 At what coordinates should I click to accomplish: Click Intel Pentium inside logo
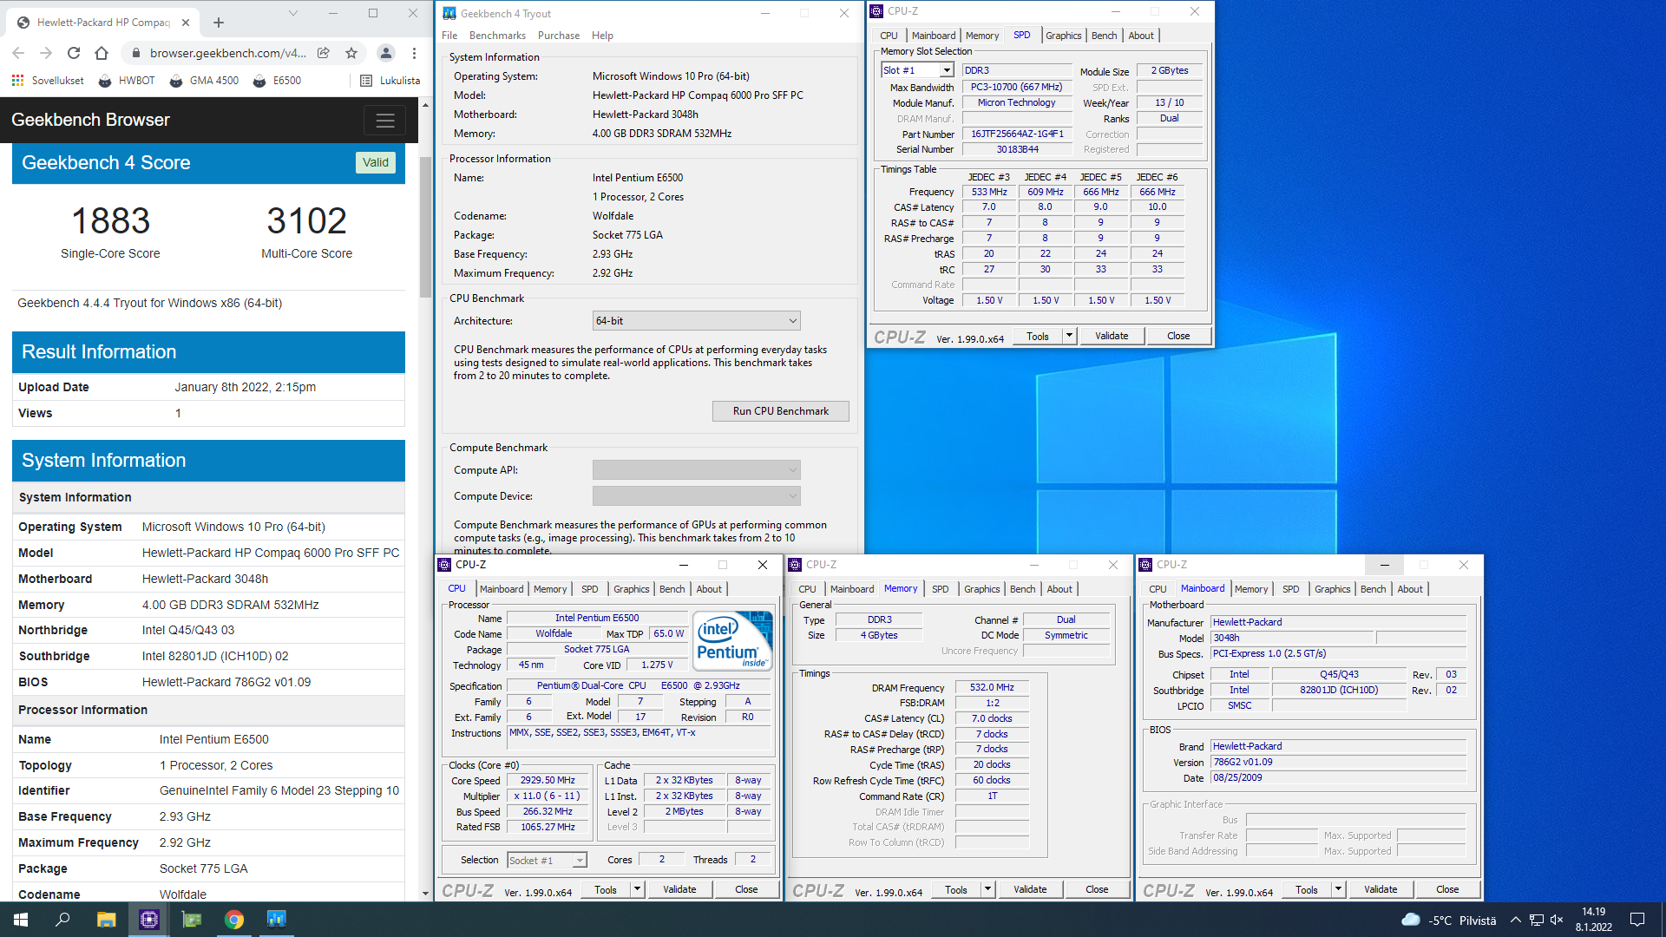pos(732,641)
